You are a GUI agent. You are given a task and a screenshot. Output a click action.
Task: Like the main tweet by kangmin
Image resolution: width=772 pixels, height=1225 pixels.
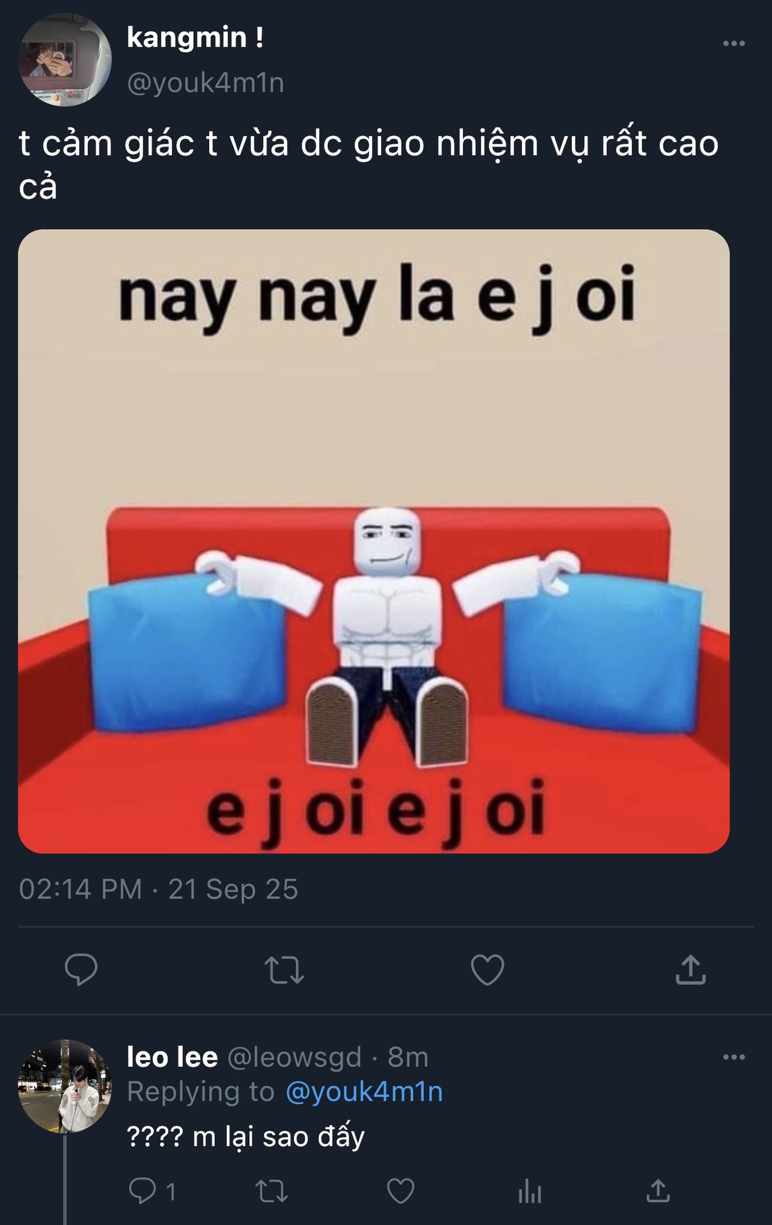(487, 970)
